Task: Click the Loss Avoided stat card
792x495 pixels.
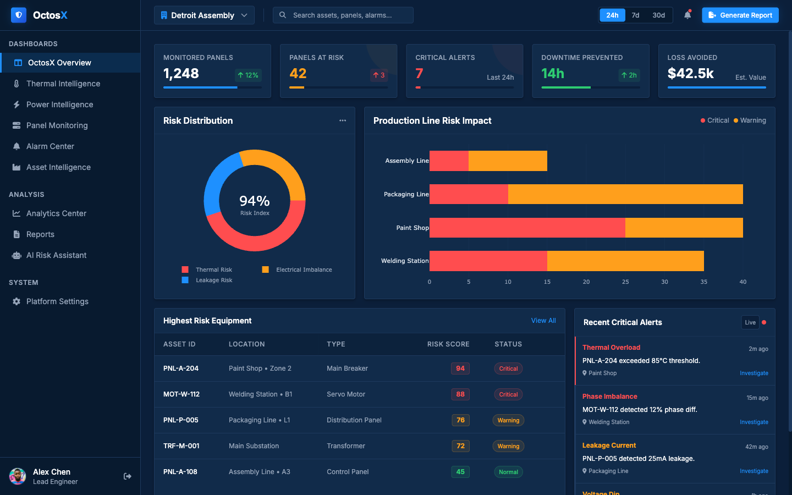Action: pos(717,71)
